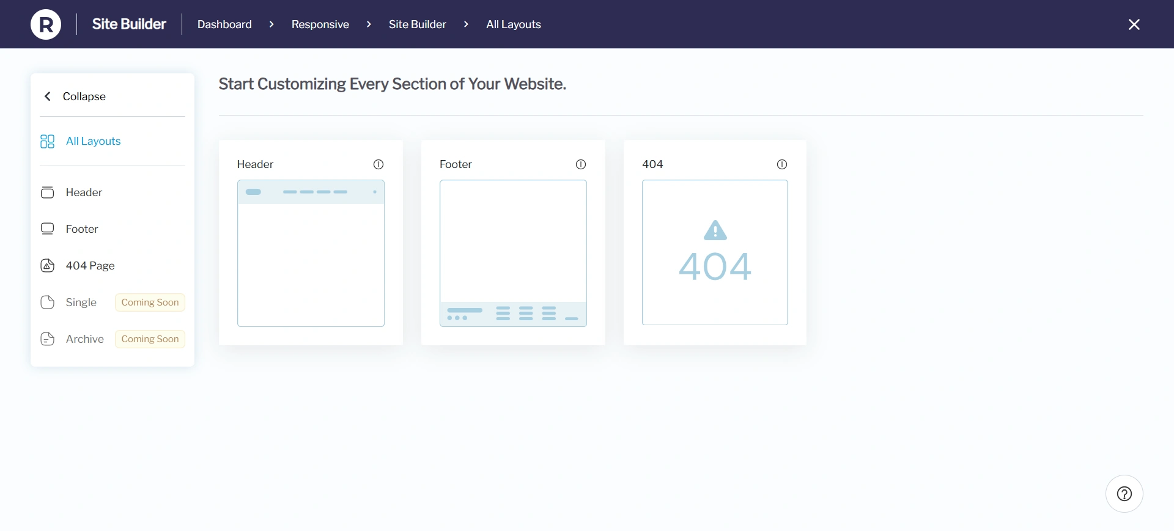
Task: Open 404 Page in the sidebar
Action: 90,266
